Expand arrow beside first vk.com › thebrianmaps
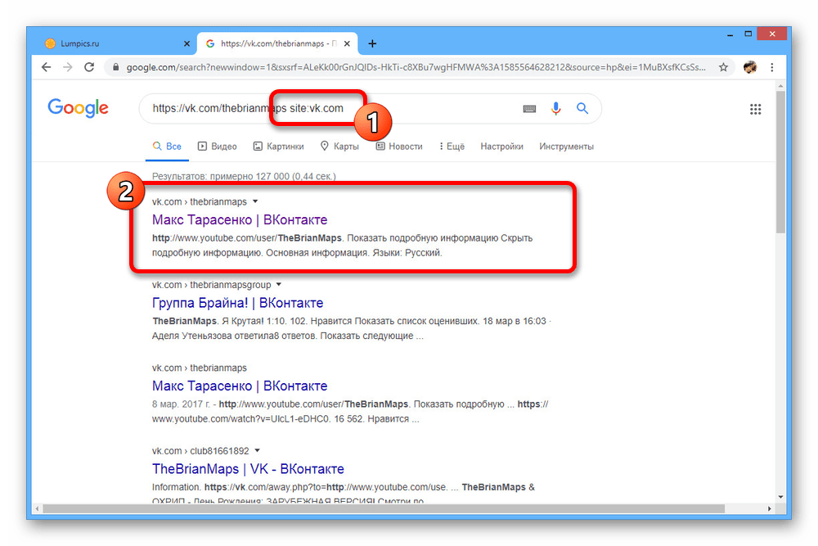The height and width of the screenshot is (546, 818). [x=255, y=201]
